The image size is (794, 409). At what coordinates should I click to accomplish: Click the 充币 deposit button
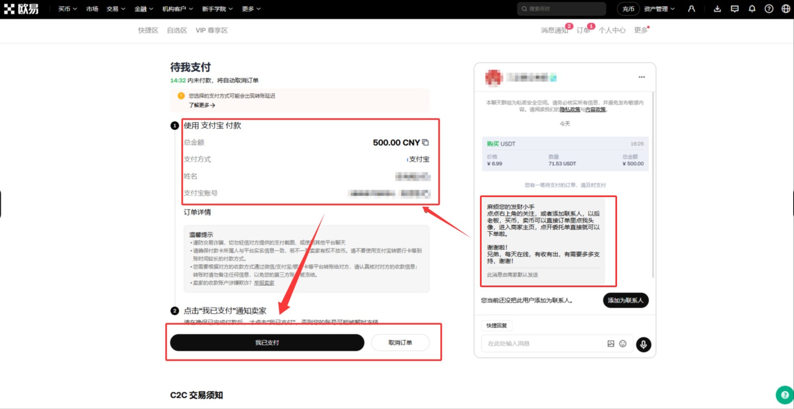pyautogui.click(x=628, y=9)
